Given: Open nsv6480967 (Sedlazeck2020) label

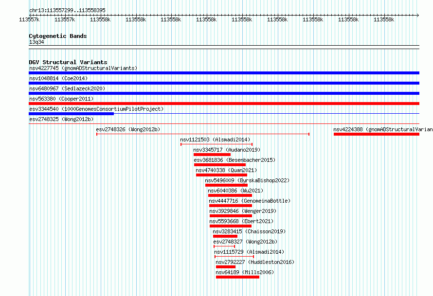Looking at the screenshot, I should tap(67, 88).
